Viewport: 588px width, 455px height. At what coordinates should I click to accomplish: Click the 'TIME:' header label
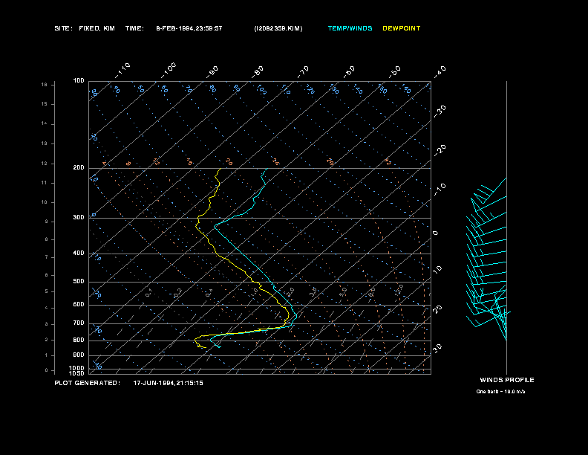point(134,28)
